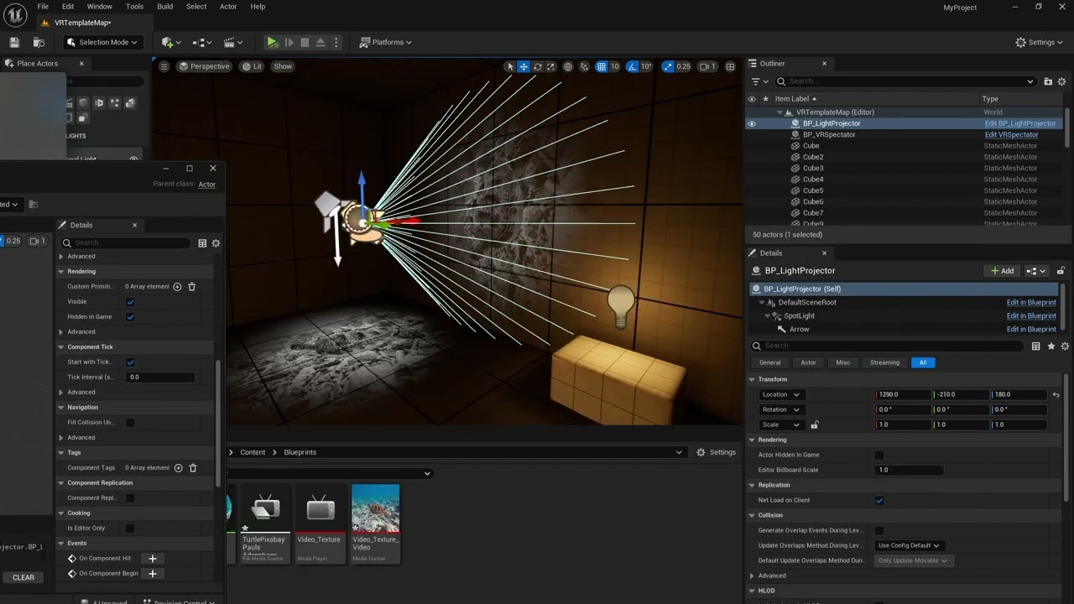1074x604 pixels.
Task: Click the surface snapping icon
Action: point(585,66)
